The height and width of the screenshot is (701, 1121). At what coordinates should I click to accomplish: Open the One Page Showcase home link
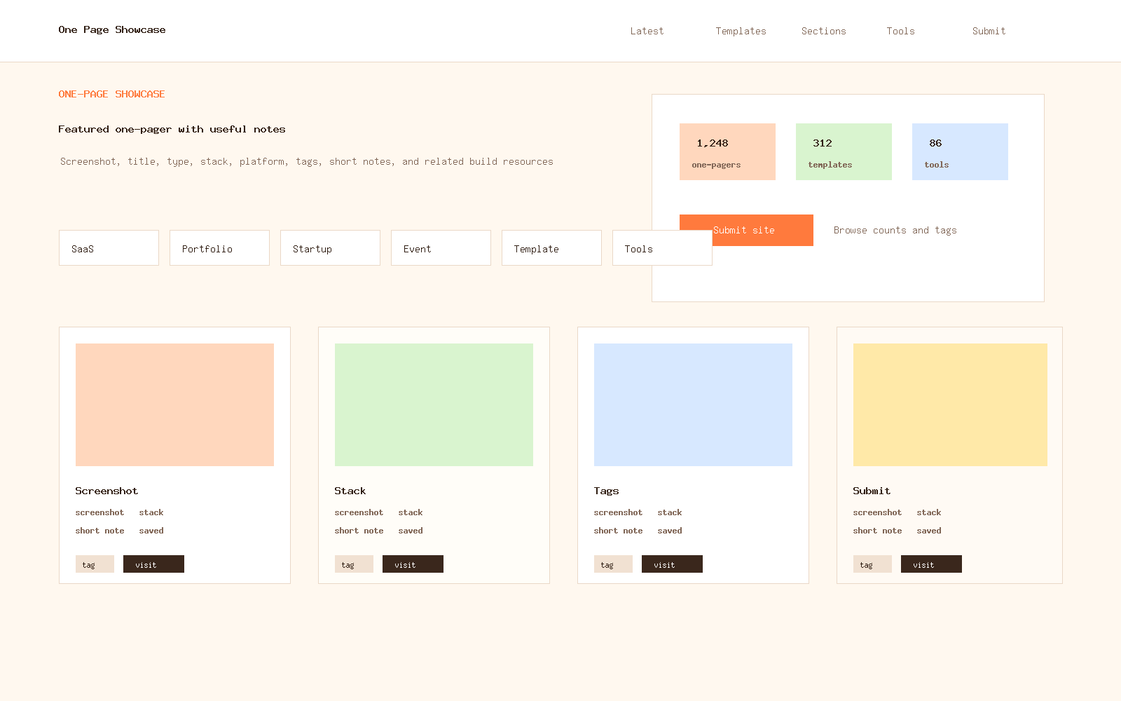click(x=112, y=29)
